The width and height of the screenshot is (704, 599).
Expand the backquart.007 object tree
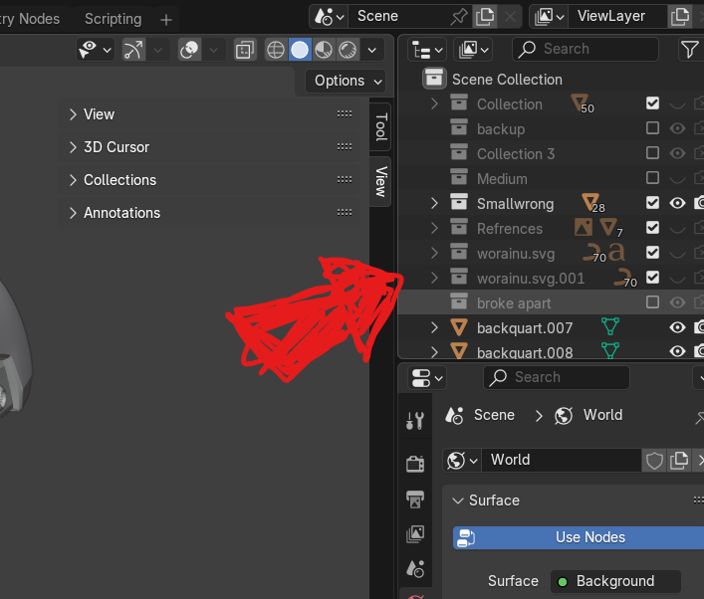coord(434,327)
